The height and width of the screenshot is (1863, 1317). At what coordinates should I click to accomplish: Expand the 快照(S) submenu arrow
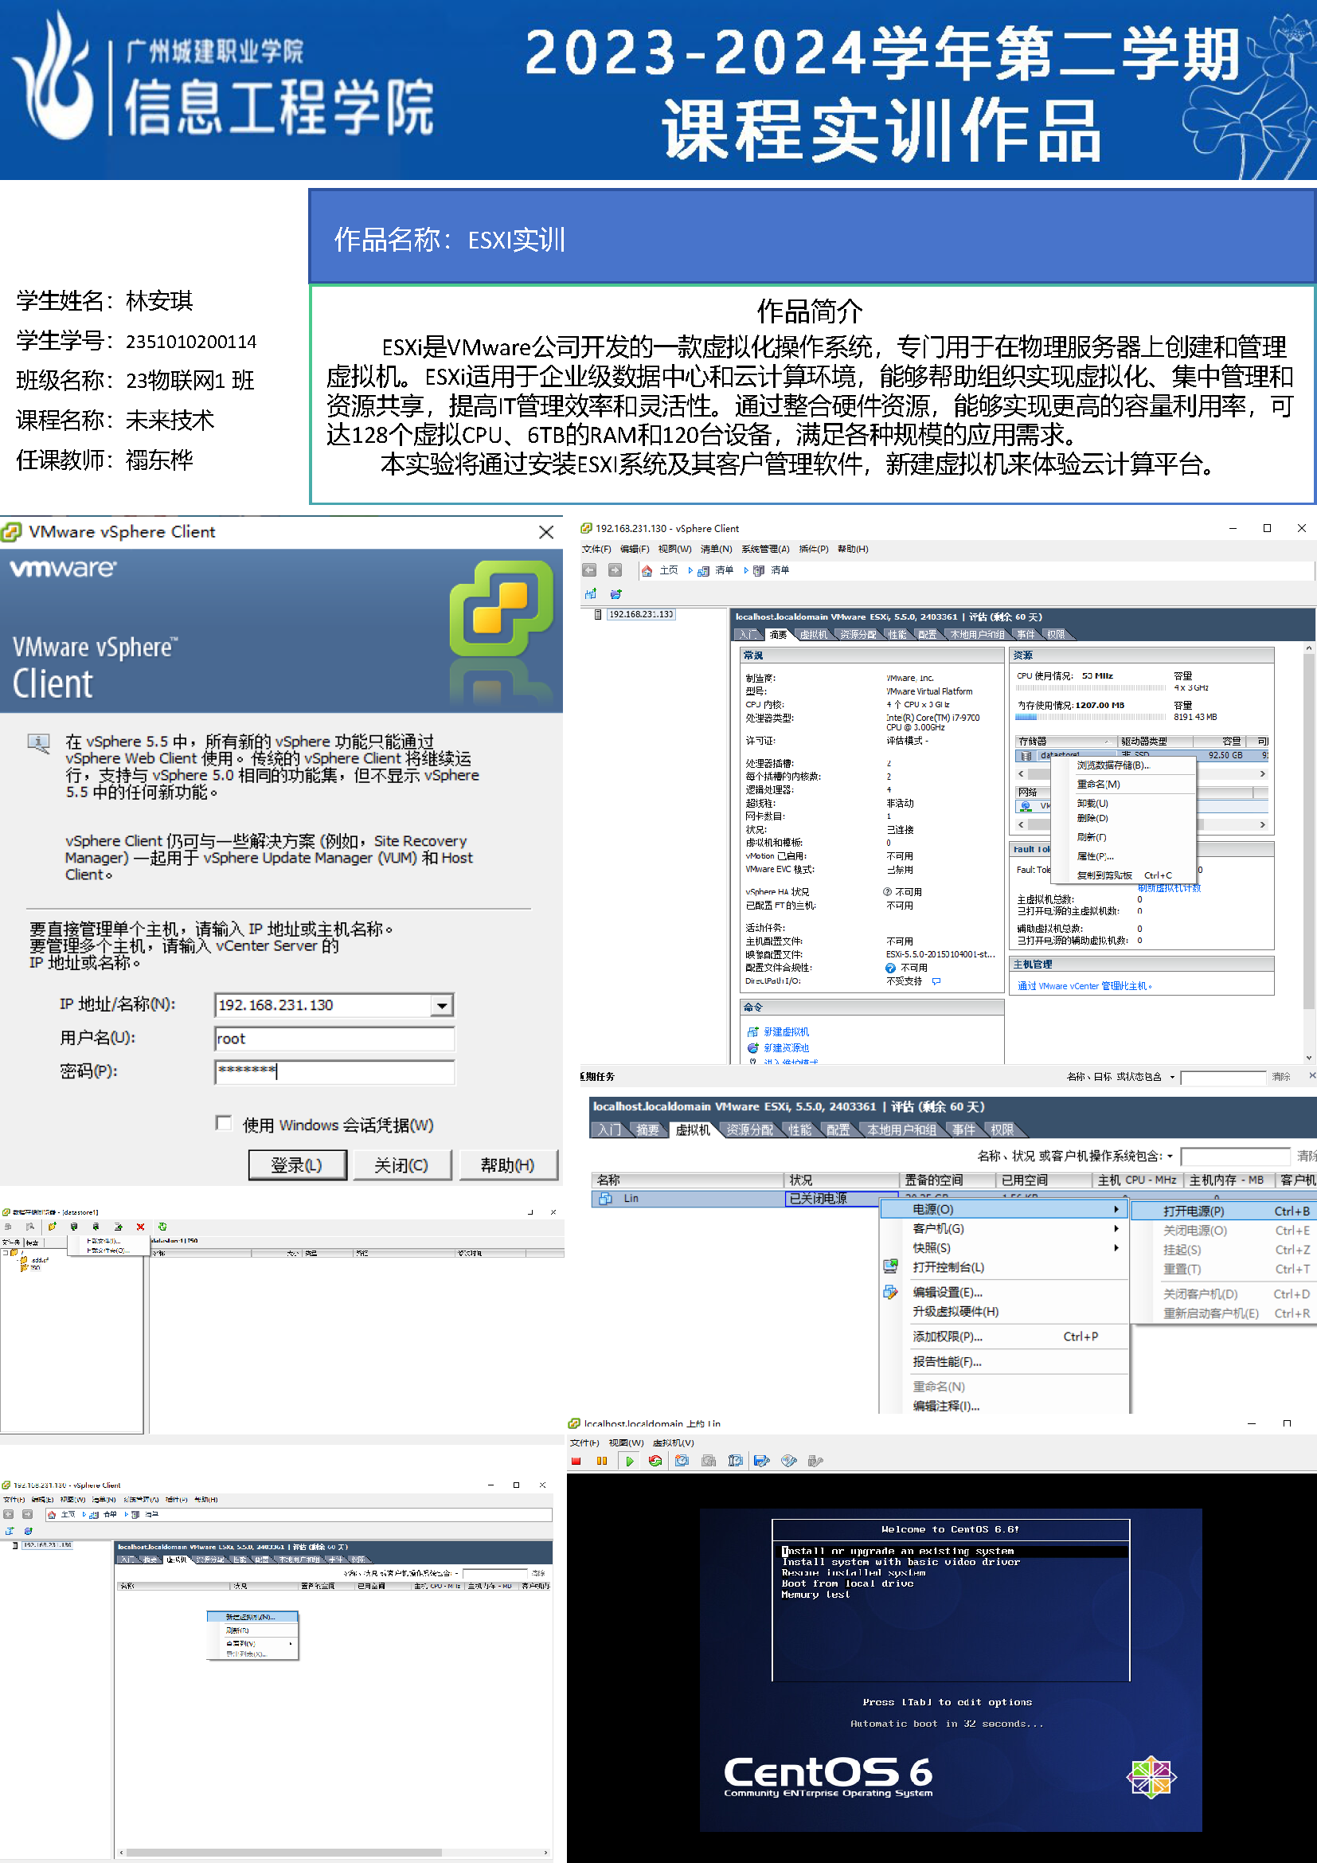pyautogui.click(x=1116, y=1249)
